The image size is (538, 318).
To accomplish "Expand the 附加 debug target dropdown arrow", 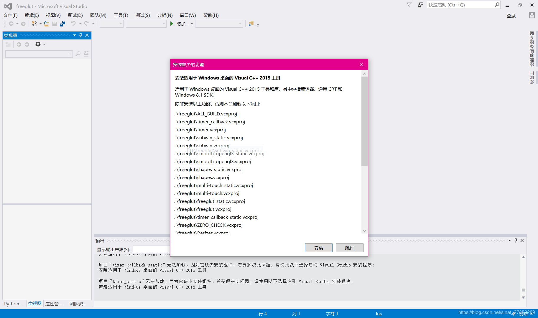I will click(192, 24).
